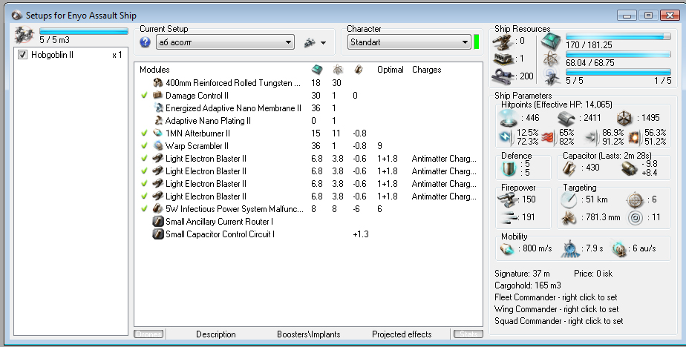The width and height of the screenshot is (686, 347).
Task: Toggle Damage Control II active checkmark
Action: pyautogui.click(x=144, y=95)
